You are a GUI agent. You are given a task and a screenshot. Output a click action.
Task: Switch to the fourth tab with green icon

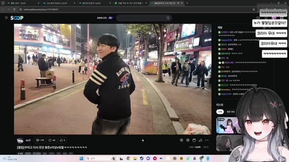click(x=130, y=3)
